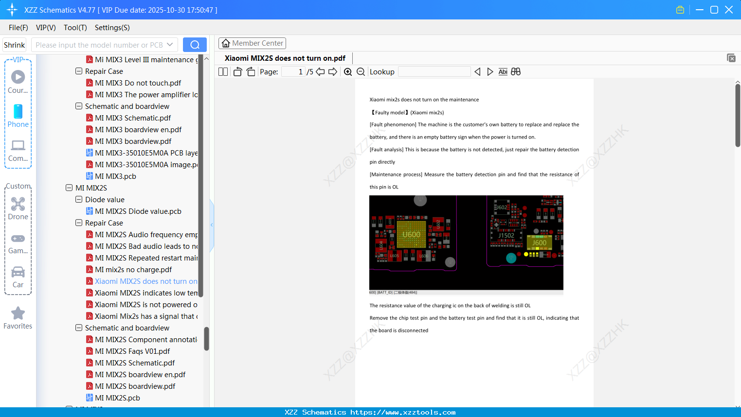Collapse the MI MIX2S tree node
This screenshot has height=417, width=741.
pos(69,188)
